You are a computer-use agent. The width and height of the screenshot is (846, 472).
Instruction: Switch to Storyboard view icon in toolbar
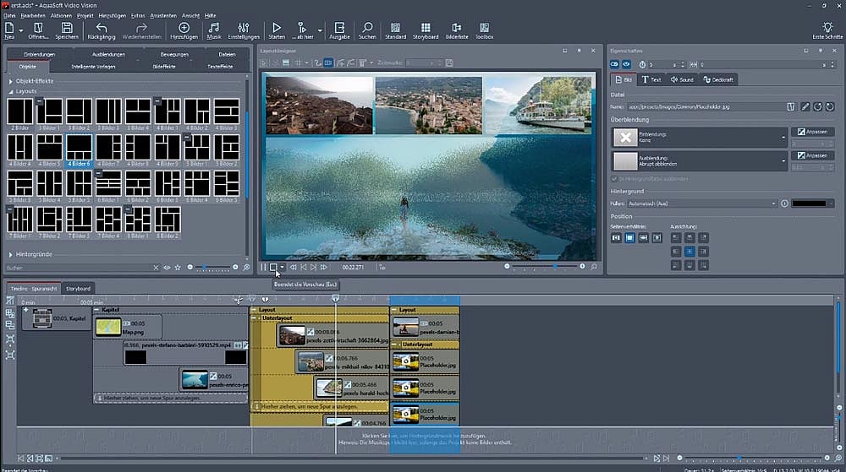click(x=426, y=30)
